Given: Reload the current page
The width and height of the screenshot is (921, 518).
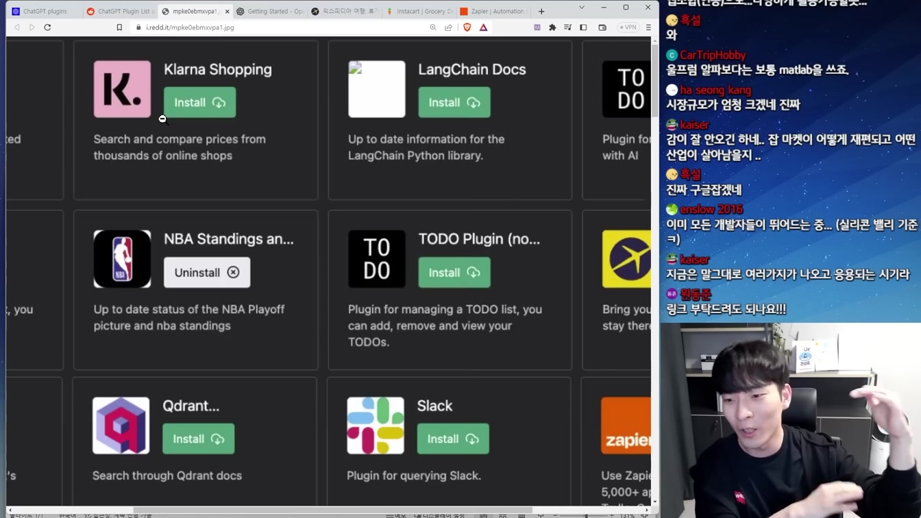Looking at the screenshot, I should click(47, 27).
